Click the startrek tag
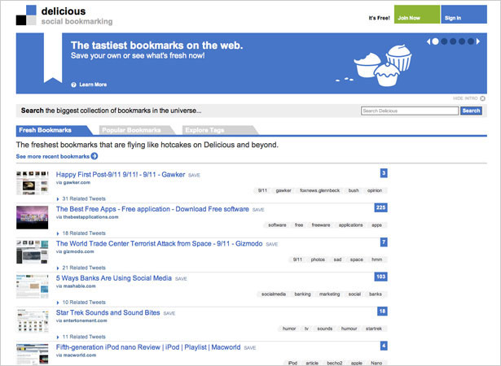501x366 pixels. [x=374, y=329]
